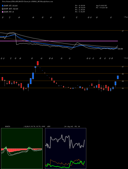Viewport: 128px width, 169px height.
Task: Click the 'Pre H: 34.39' value
Action: [x=80, y=8]
